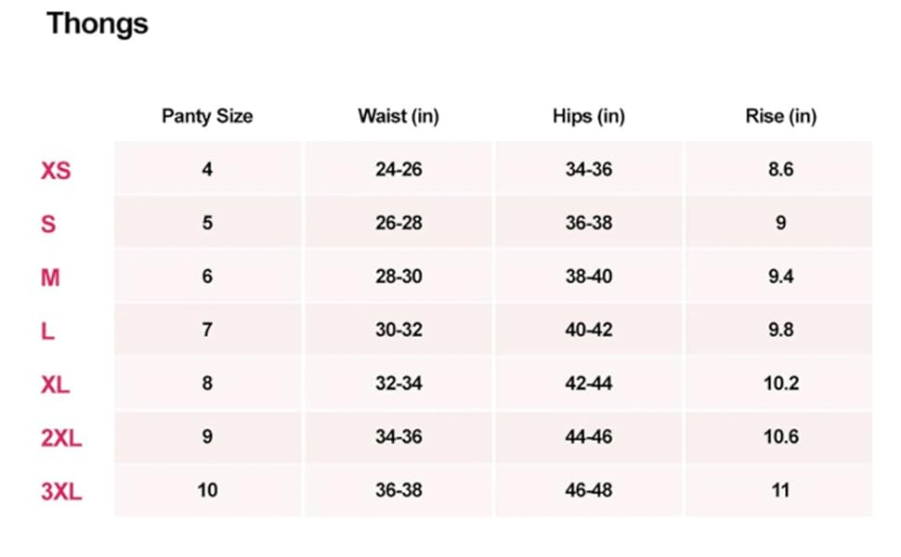Click the 8.6 rise value
Image resolution: width=901 pixels, height=557 pixels.
click(x=780, y=171)
